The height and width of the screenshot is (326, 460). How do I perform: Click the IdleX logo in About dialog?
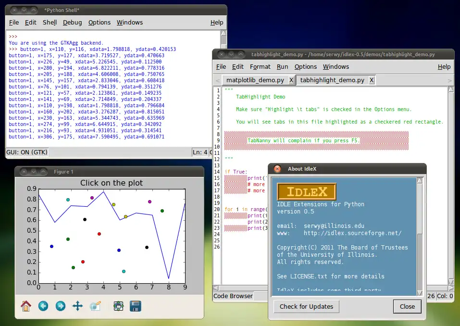[307, 192]
